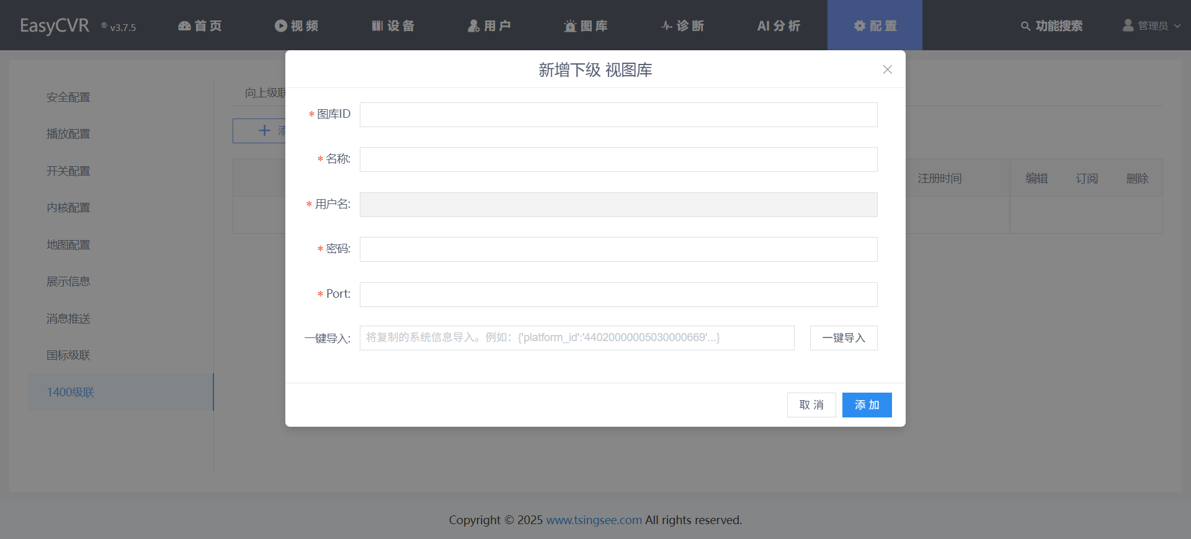Viewport: 1191px width, 539px height.
Task: Click the 图库 gallery icon in navbar
Action: pyautogui.click(x=570, y=26)
